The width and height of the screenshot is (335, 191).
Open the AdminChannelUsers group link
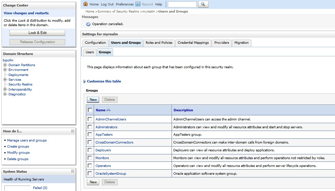point(111,119)
